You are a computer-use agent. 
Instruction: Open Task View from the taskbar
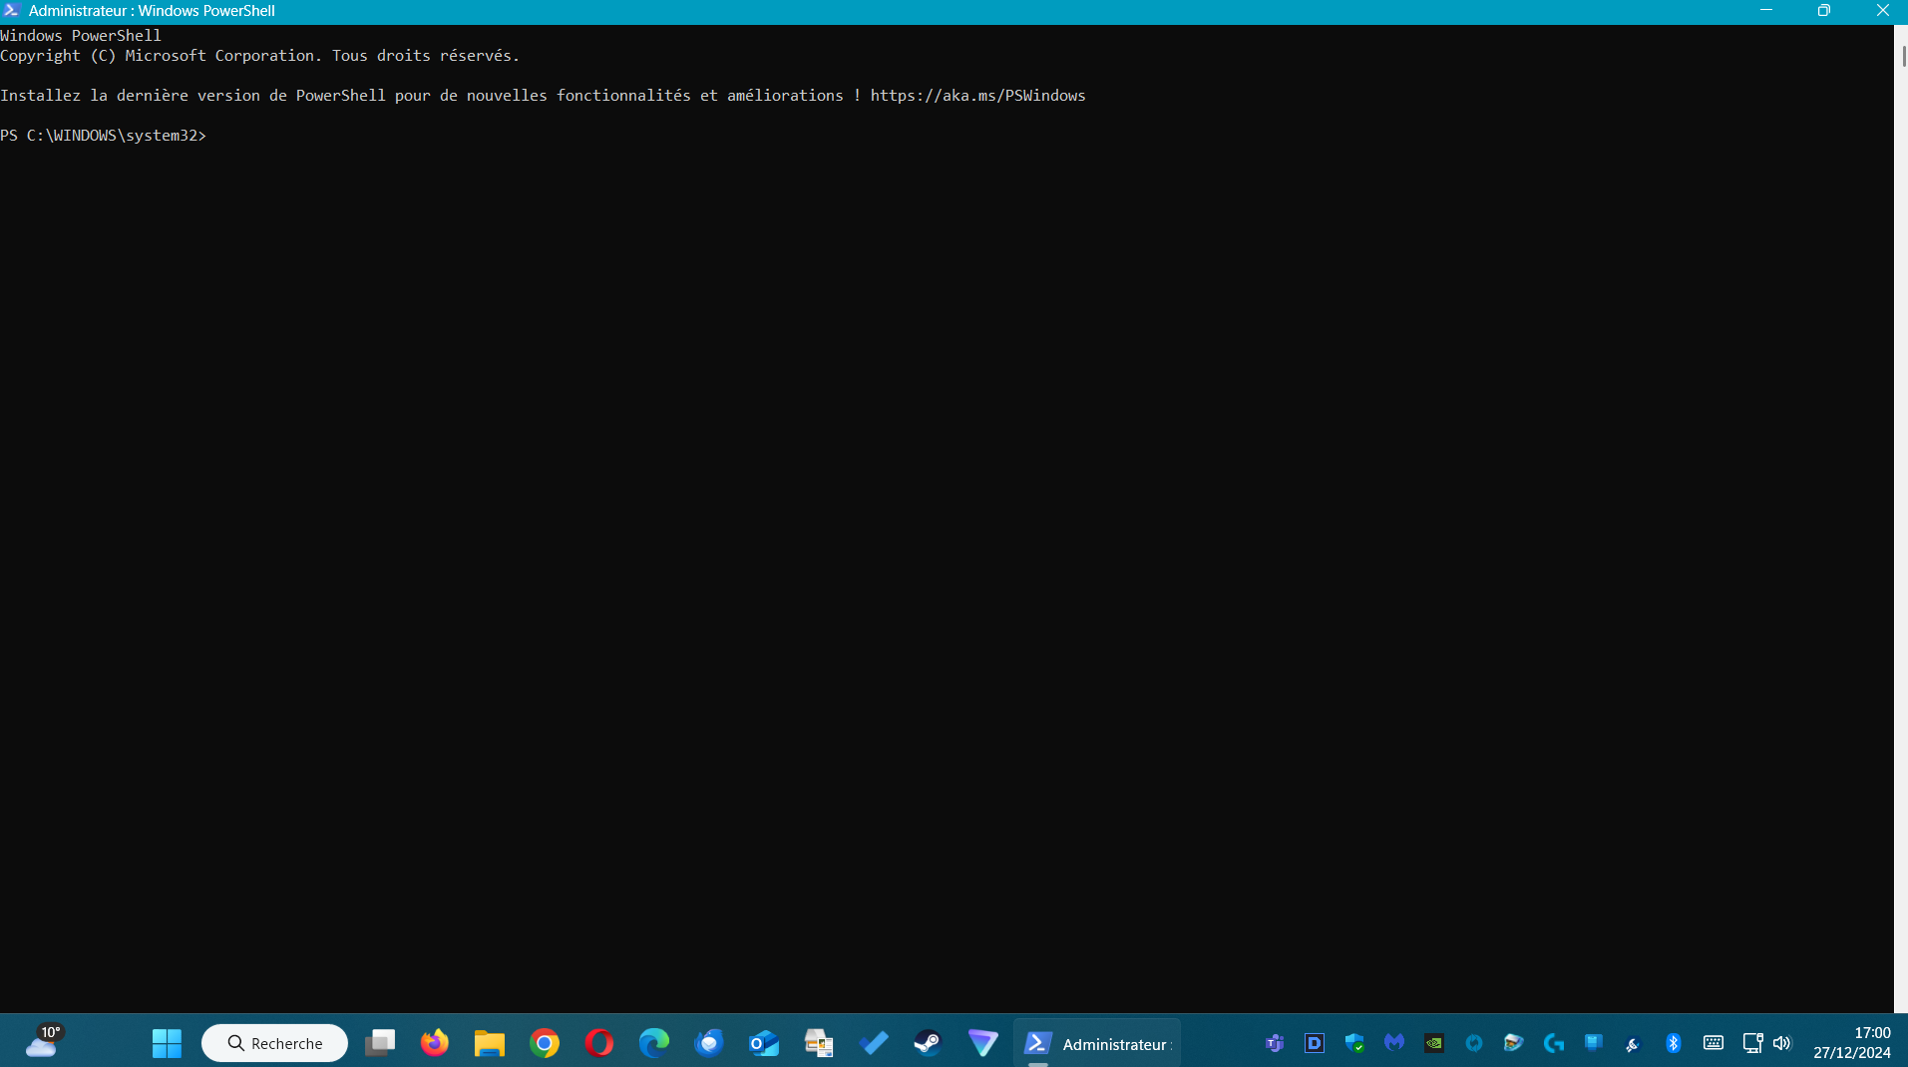coord(380,1043)
